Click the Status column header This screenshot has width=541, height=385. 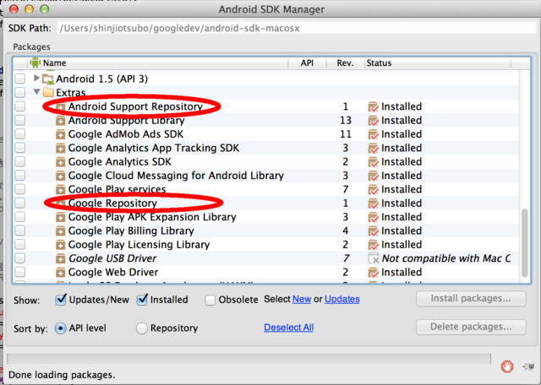[x=438, y=63]
